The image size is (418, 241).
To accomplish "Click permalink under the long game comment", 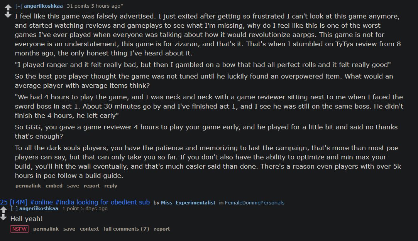I will point(28,186).
